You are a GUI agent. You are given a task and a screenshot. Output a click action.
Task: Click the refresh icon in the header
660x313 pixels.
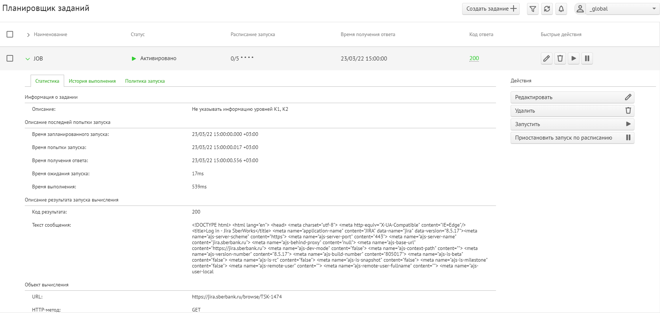click(x=547, y=9)
